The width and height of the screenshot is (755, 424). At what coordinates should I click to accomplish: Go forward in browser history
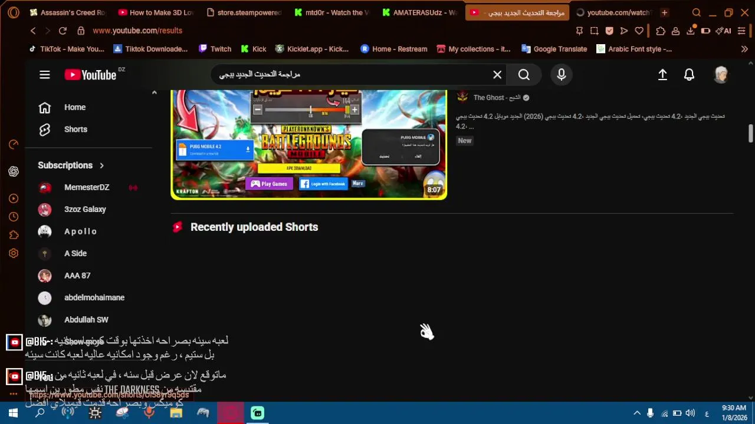(48, 31)
